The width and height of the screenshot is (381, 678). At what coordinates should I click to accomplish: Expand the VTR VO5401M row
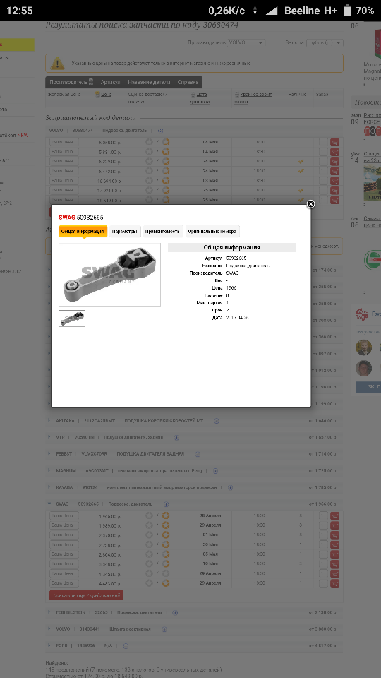49,437
